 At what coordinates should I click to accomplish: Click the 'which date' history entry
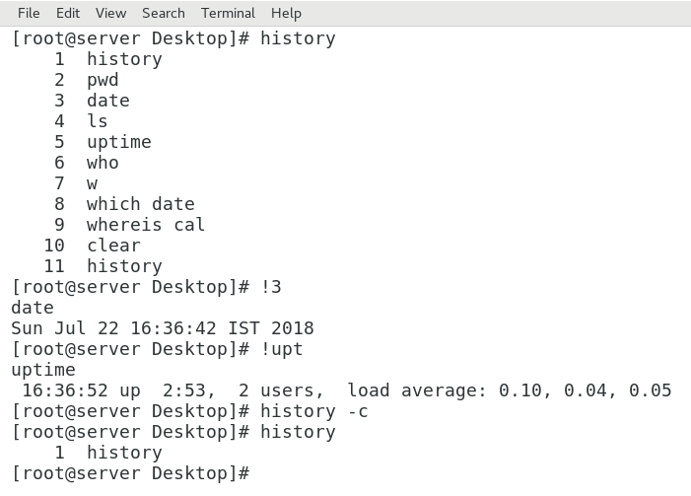pos(141,204)
